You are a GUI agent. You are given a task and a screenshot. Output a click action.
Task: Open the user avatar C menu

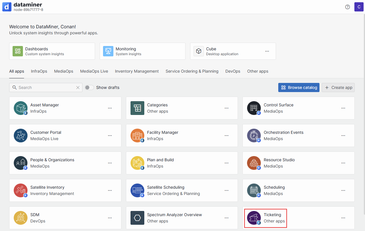[x=359, y=7]
